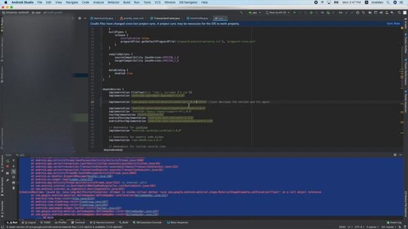This screenshot has height=229, width=408.
Task: Collapse the dependencies block fold marker
Action: tap(102, 89)
